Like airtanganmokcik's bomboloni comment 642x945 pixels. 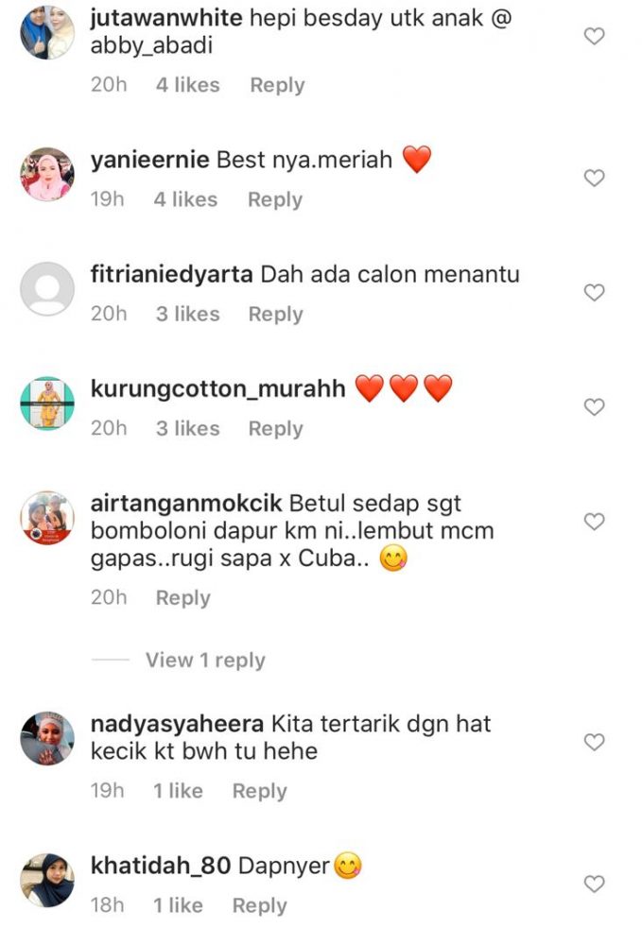tap(595, 522)
